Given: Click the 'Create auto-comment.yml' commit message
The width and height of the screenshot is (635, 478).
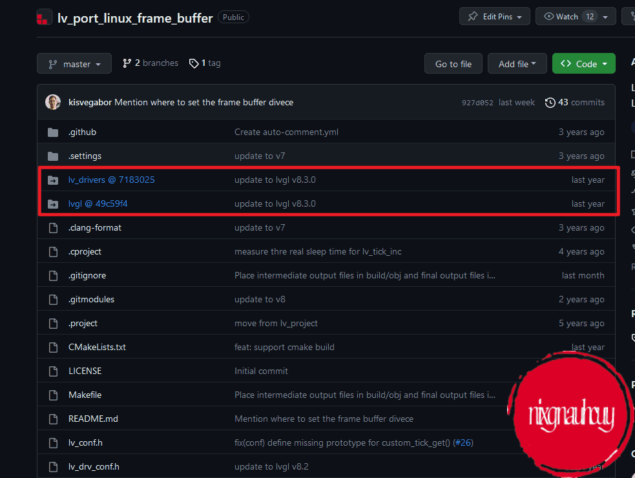Looking at the screenshot, I should (286, 132).
